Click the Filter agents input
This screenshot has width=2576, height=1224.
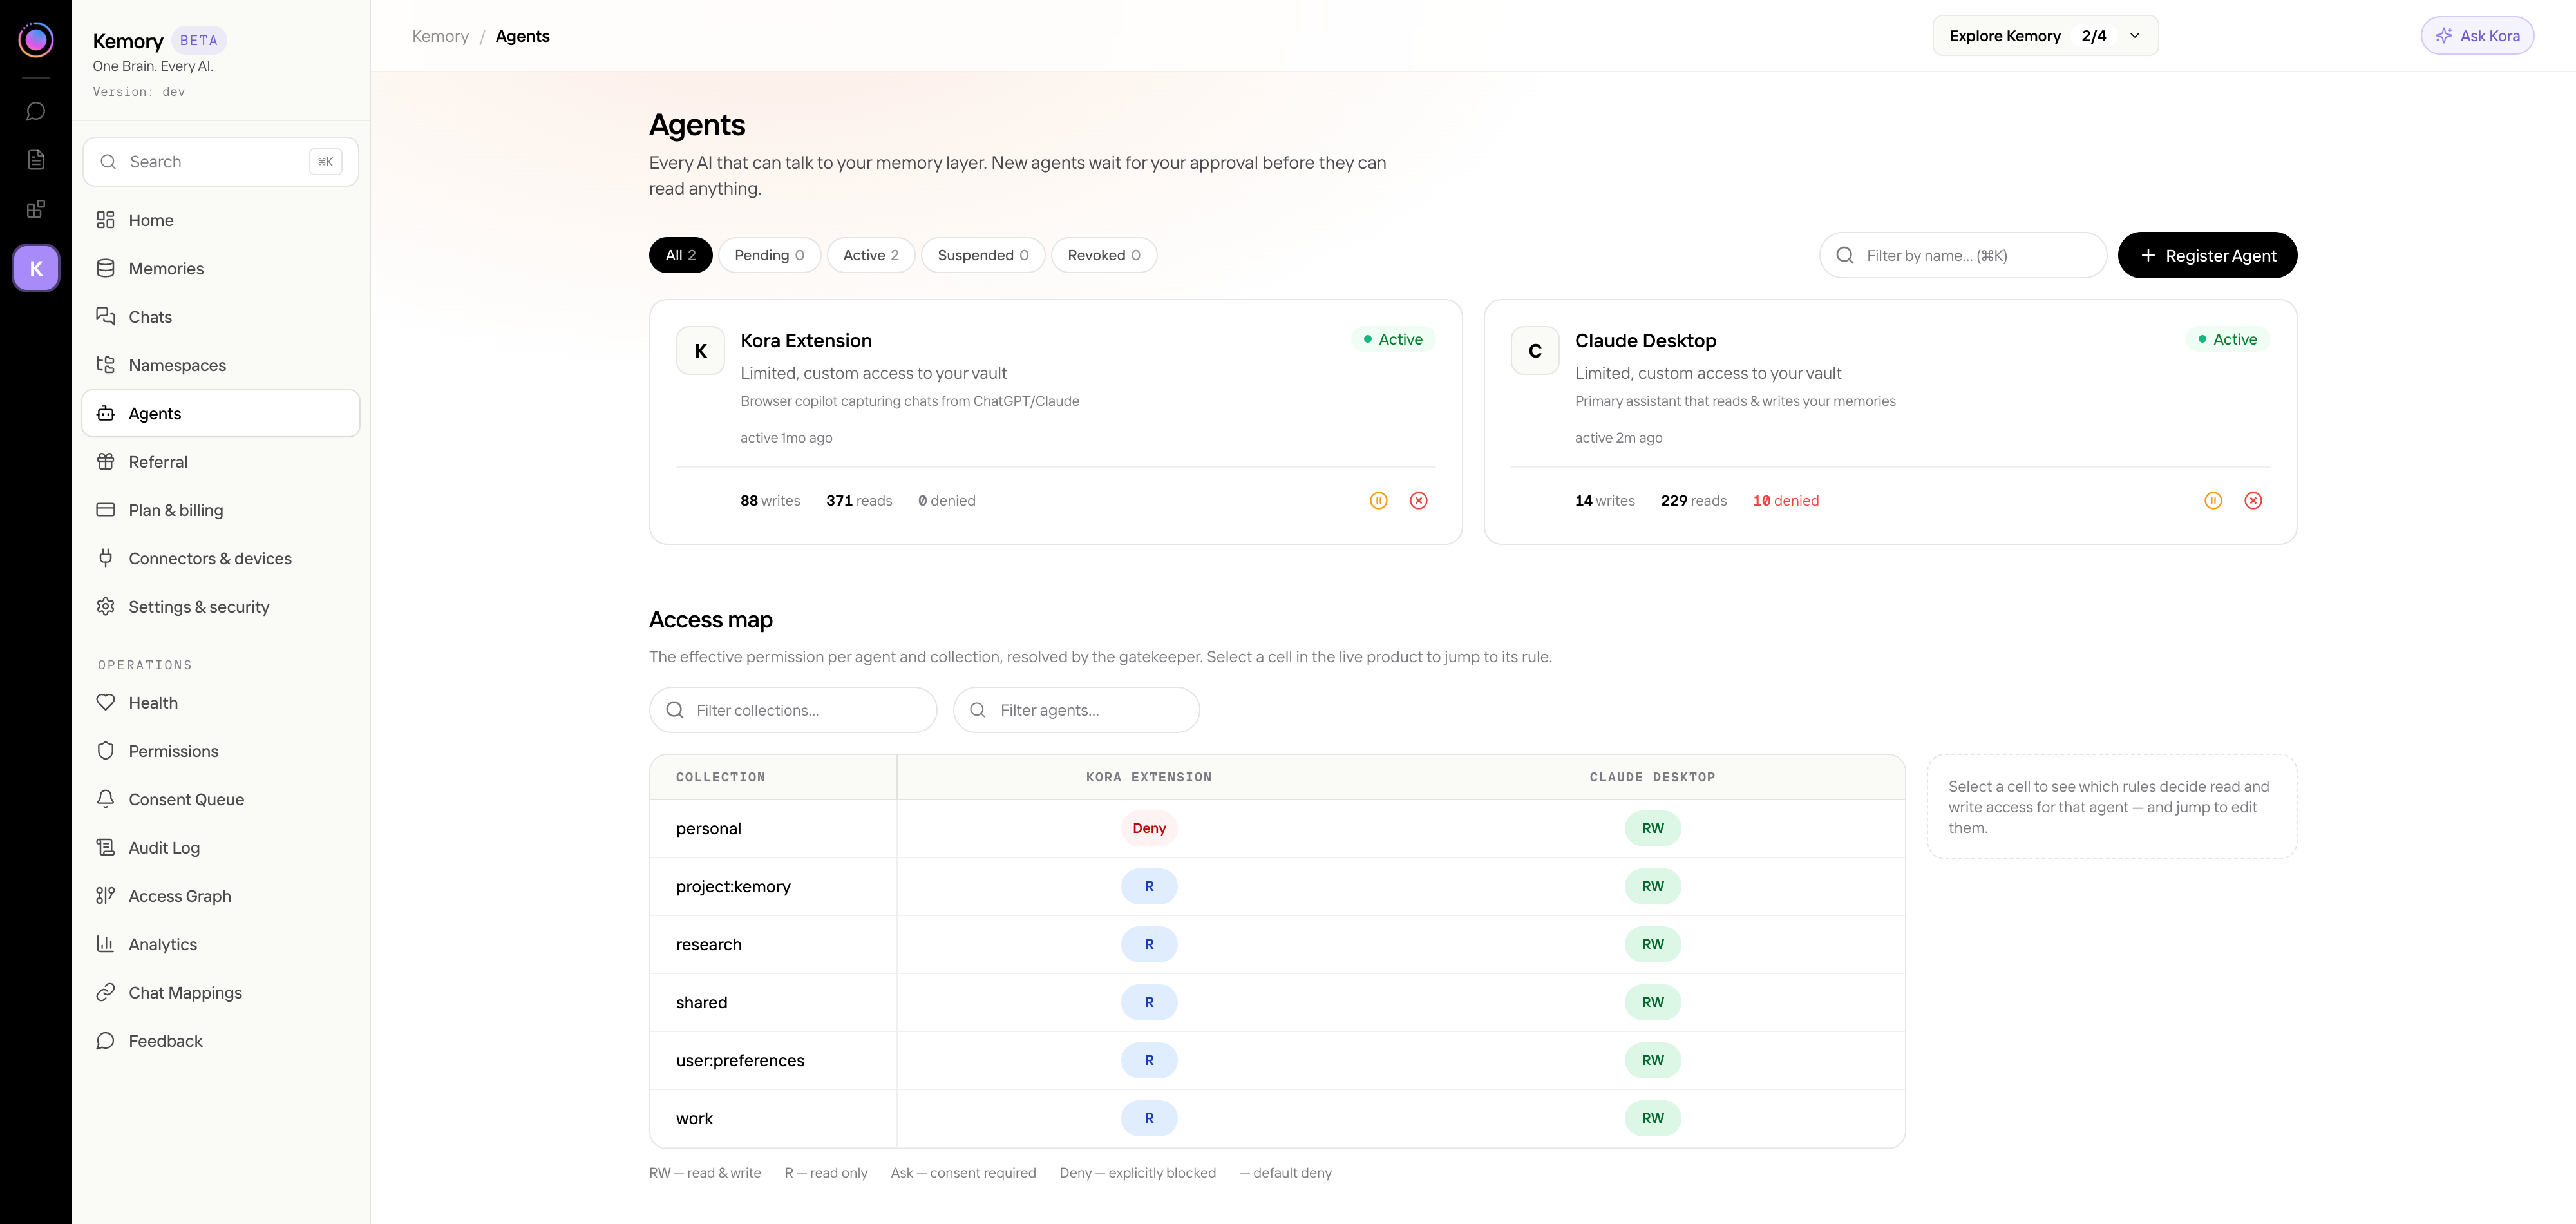(x=1077, y=710)
